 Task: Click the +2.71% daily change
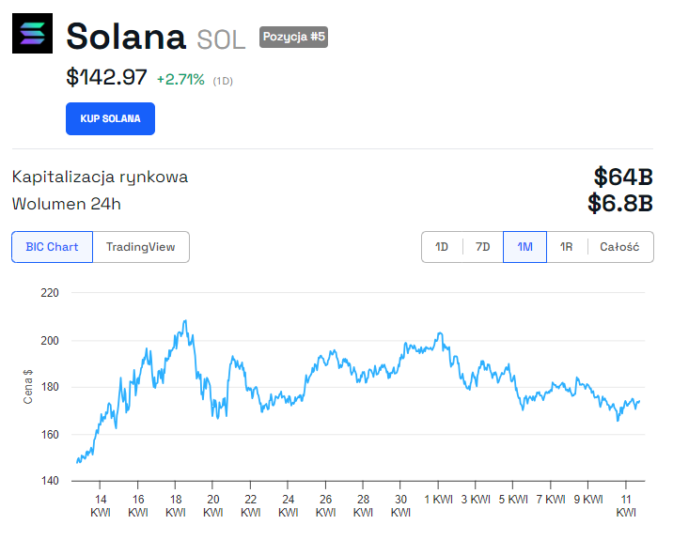pyautogui.click(x=180, y=80)
